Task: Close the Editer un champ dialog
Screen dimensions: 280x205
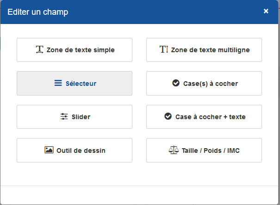Action: point(266,11)
